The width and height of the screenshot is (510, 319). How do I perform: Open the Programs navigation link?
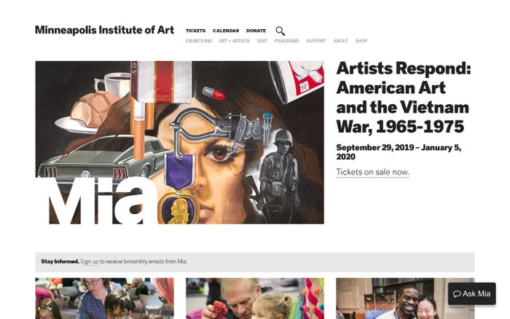click(x=286, y=42)
